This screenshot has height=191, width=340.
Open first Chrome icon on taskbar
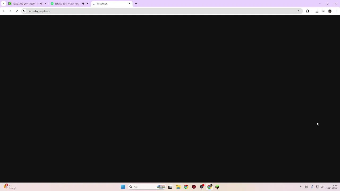pos(186,187)
